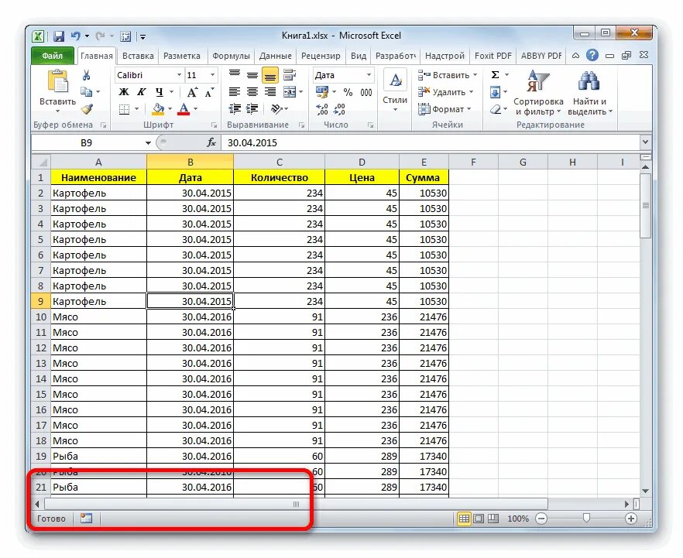Toggle Underline (Ч) formatting
Viewport: 683px width, 558px height.
click(159, 92)
